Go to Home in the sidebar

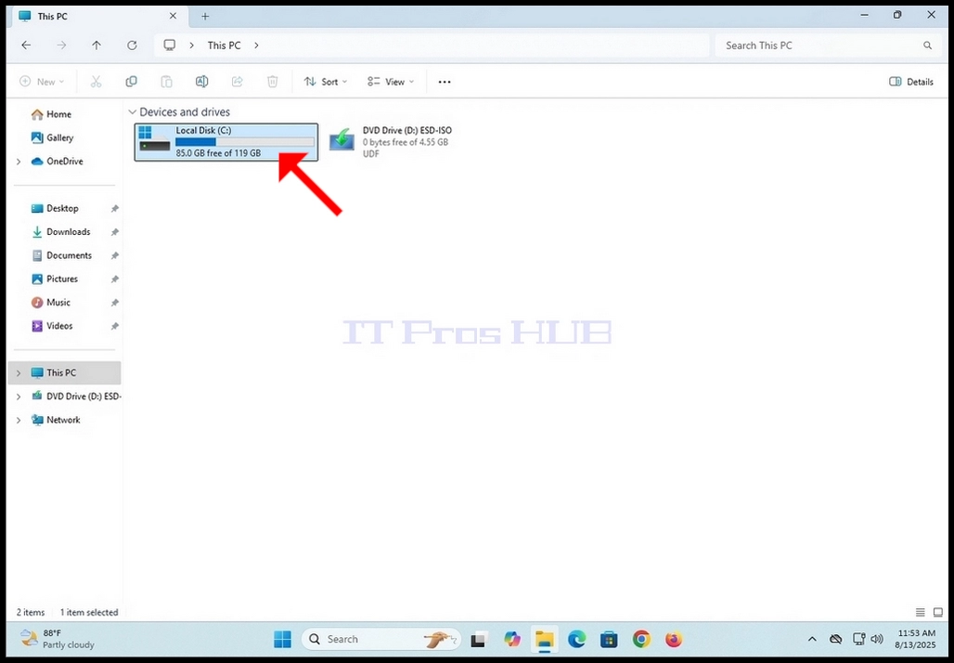coord(58,114)
